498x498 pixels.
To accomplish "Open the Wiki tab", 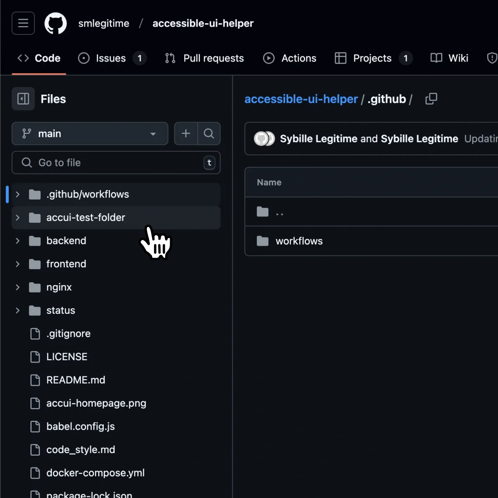I will pyautogui.click(x=449, y=58).
